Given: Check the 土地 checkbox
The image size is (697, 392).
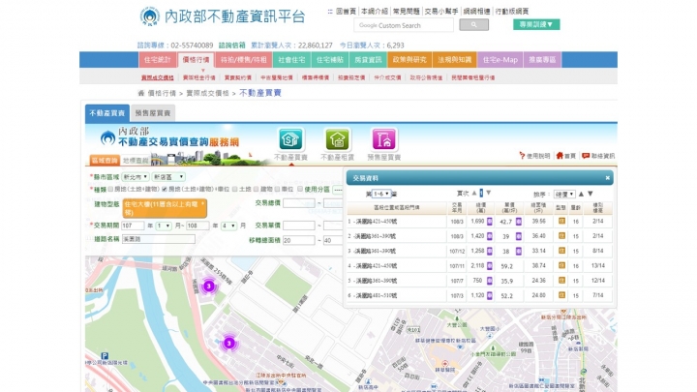Looking at the screenshot, I should point(234,189).
